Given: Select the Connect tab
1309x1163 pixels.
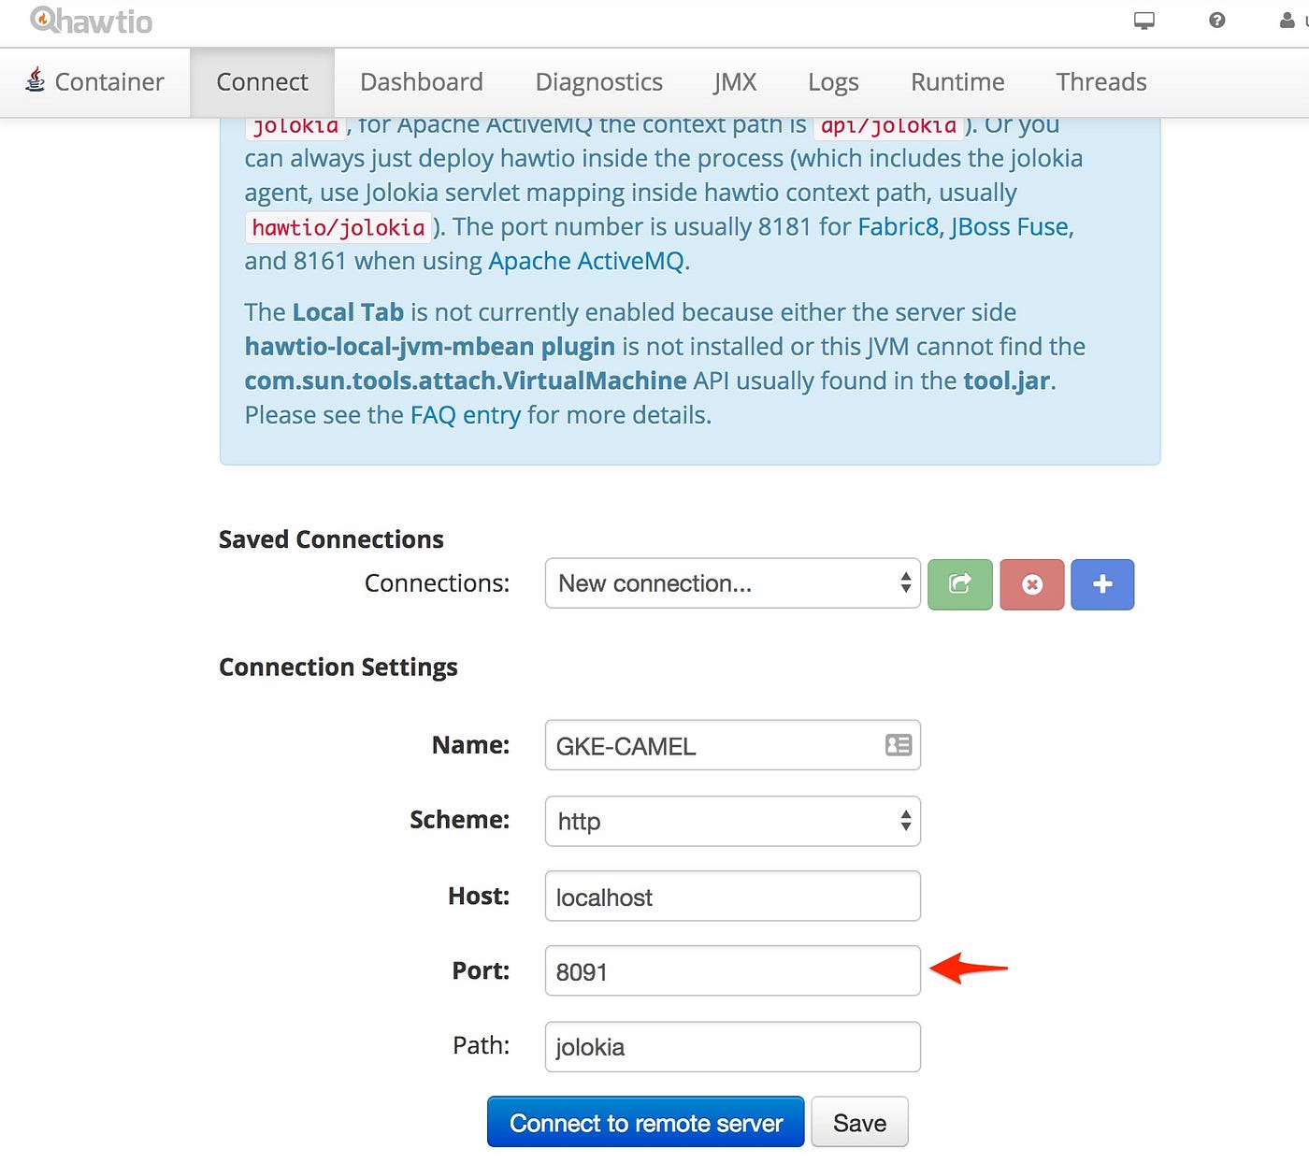Looking at the screenshot, I should click(262, 82).
